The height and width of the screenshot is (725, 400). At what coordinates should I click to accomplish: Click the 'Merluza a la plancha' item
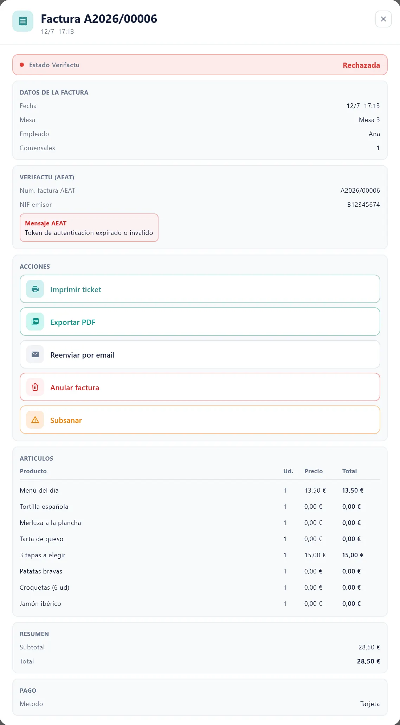[x=50, y=523]
